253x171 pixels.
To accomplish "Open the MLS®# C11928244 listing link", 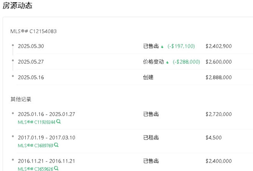I will (36, 122).
